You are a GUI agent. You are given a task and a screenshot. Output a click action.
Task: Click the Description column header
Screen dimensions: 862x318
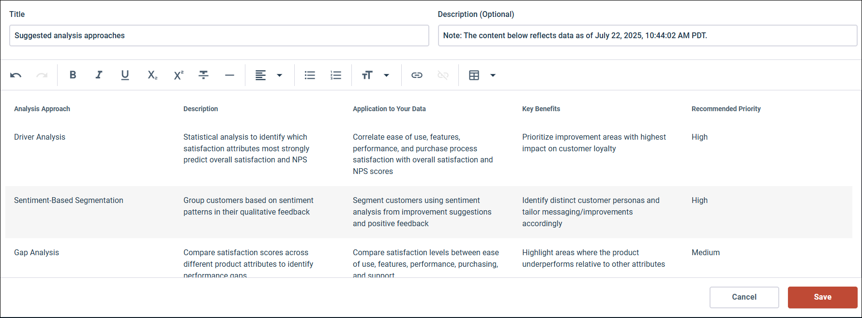click(x=200, y=109)
